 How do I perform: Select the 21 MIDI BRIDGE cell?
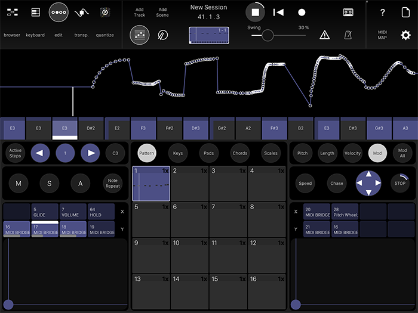(x=316, y=229)
